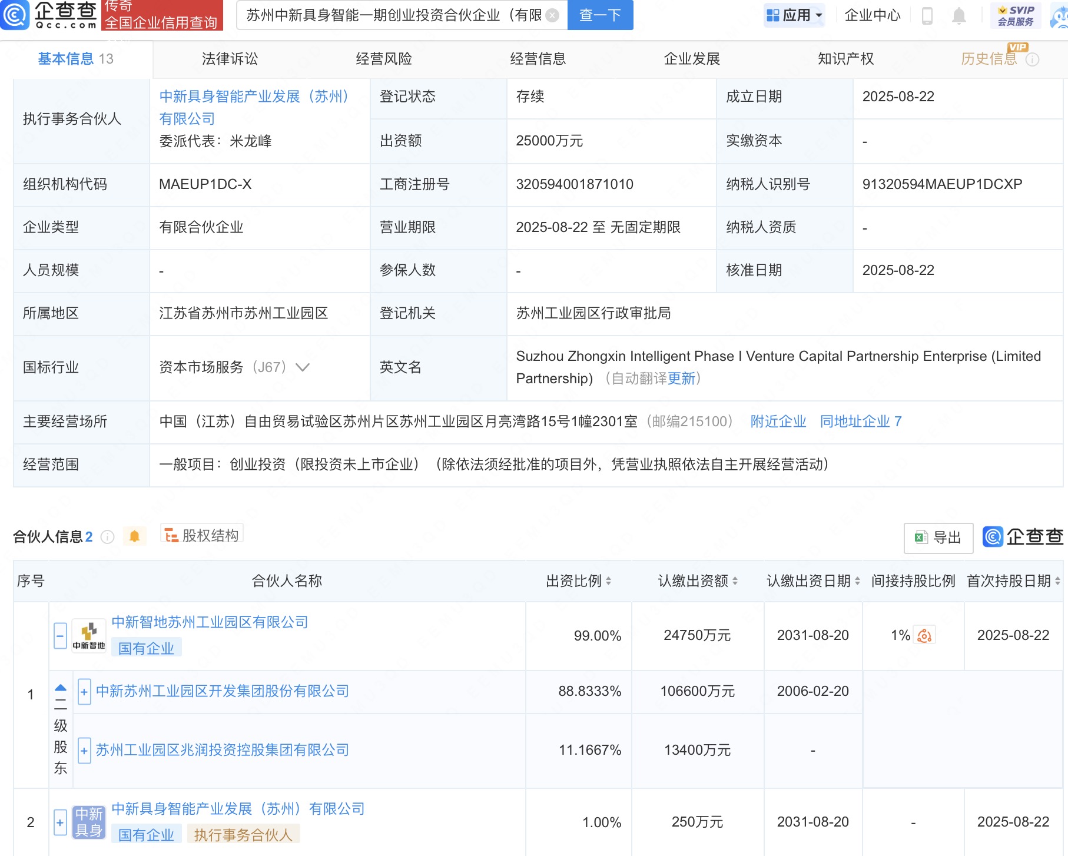Open the notifications bell in header
This screenshot has width=1068, height=856.
click(x=959, y=15)
